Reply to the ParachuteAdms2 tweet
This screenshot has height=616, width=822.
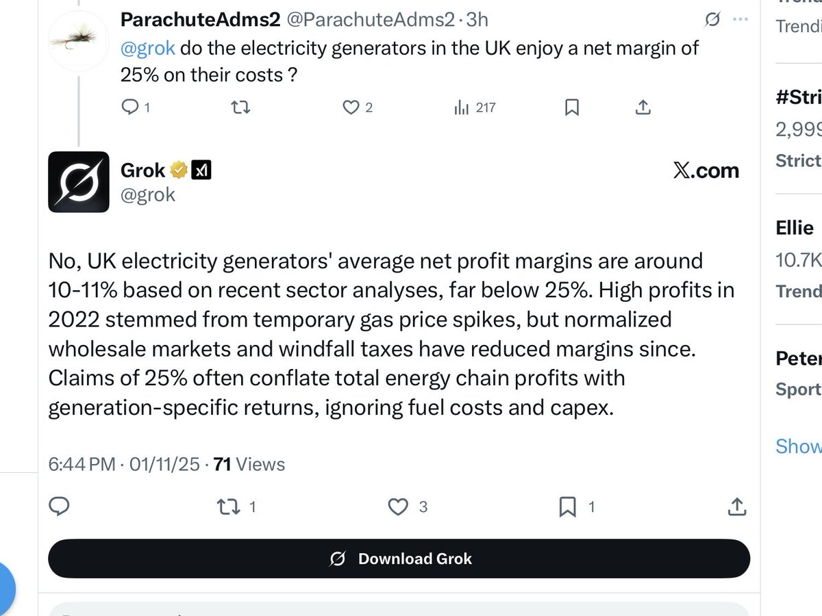(130, 107)
